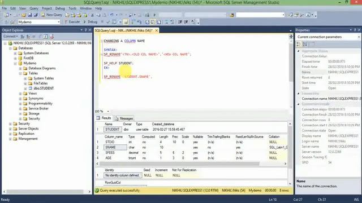
Task: Click the results grid horizontal scrollbar
Action: click(x=180, y=164)
